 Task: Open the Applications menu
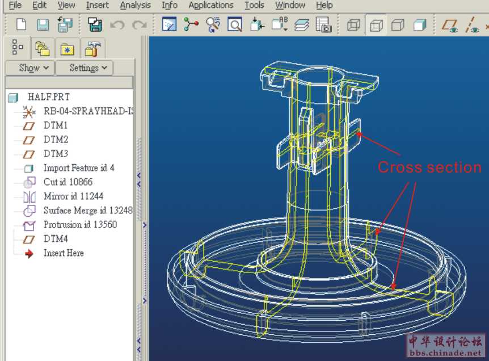pyautogui.click(x=210, y=5)
